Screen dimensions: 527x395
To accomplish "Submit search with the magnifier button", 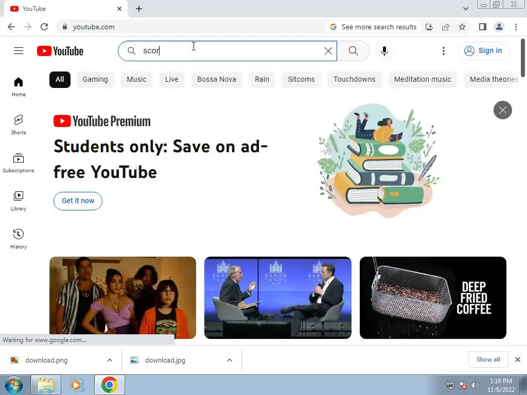I will click(353, 51).
